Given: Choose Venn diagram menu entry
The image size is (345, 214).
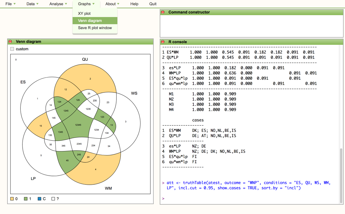Looking at the screenshot, I should tap(90, 21).
